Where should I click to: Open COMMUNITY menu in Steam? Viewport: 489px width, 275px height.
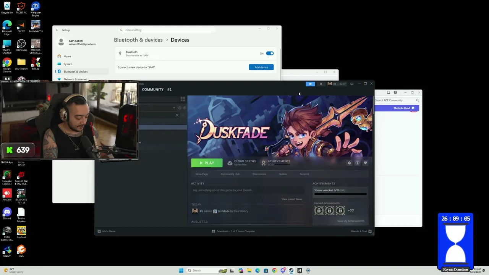(x=153, y=90)
